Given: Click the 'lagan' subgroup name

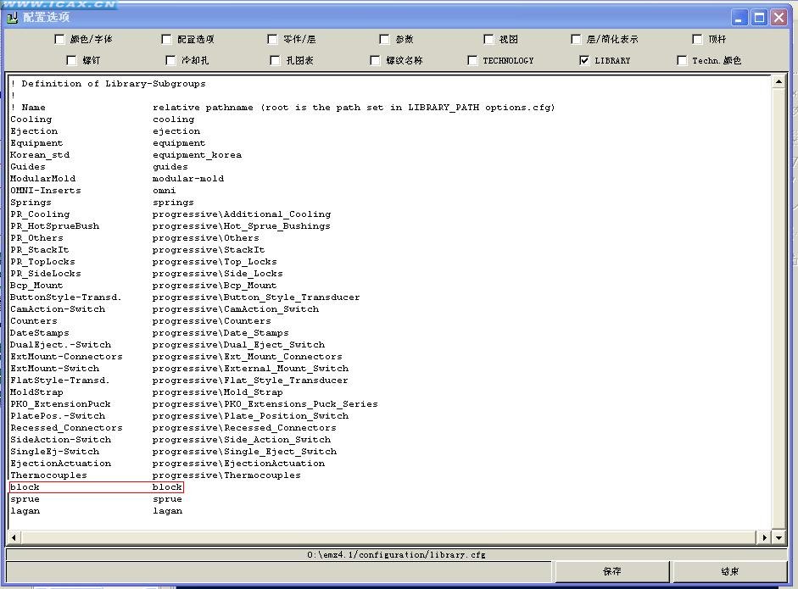Looking at the screenshot, I should point(25,511).
